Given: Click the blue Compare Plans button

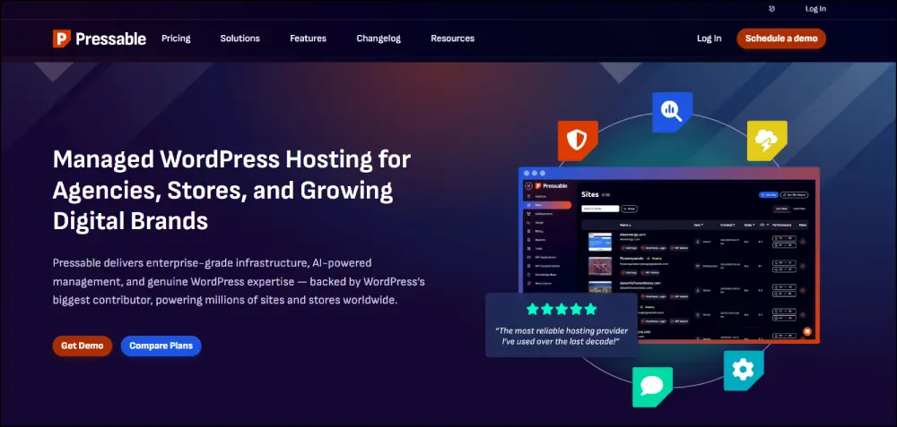Looking at the screenshot, I should click(161, 346).
